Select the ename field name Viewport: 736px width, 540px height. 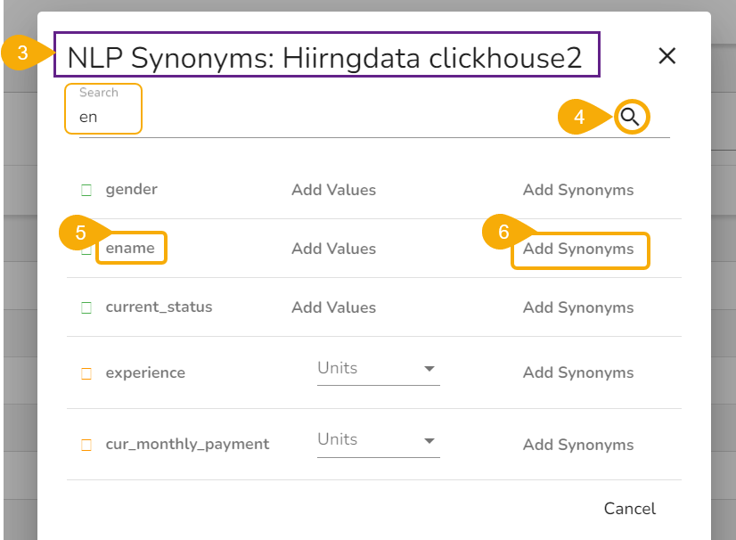[x=130, y=249]
